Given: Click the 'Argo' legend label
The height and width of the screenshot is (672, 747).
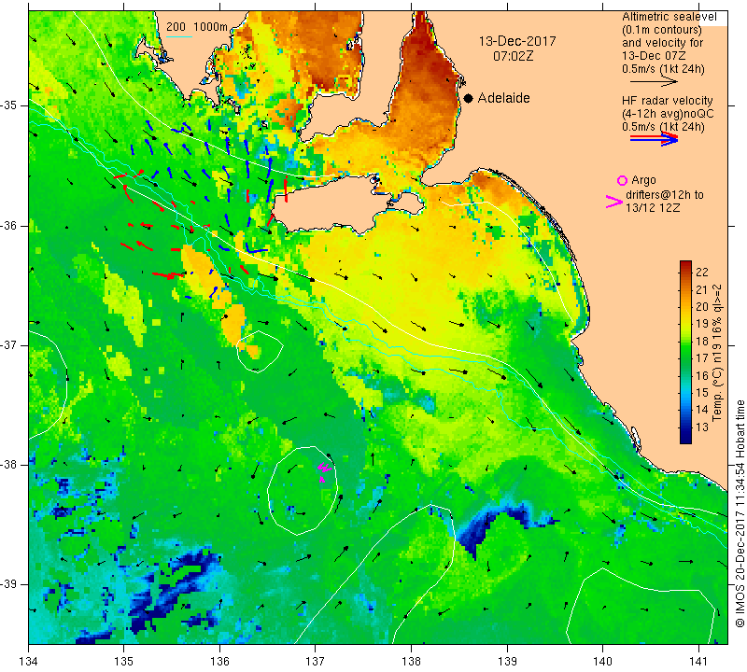Looking at the screenshot, I should click(643, 180).
